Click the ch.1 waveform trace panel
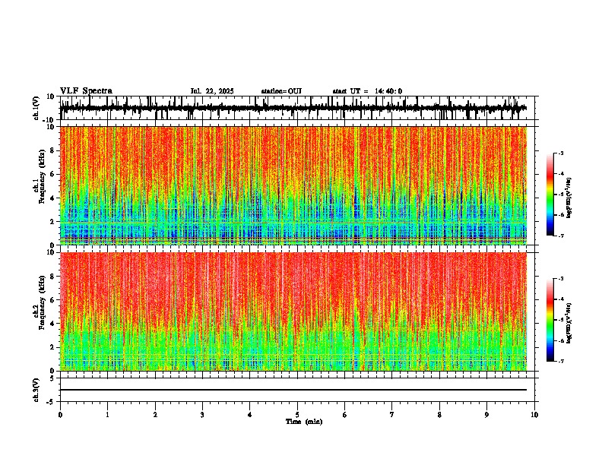Viewport: 602px width, 465px height. point(299,108)
